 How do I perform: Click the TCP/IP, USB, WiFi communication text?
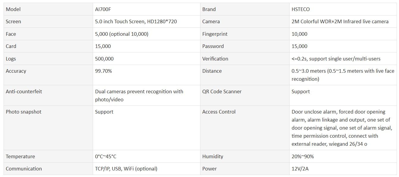126,169
